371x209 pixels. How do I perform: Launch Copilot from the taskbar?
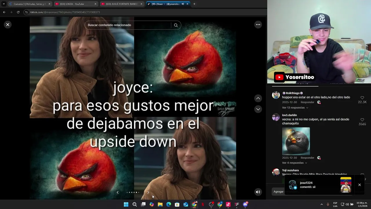[152, 204]
